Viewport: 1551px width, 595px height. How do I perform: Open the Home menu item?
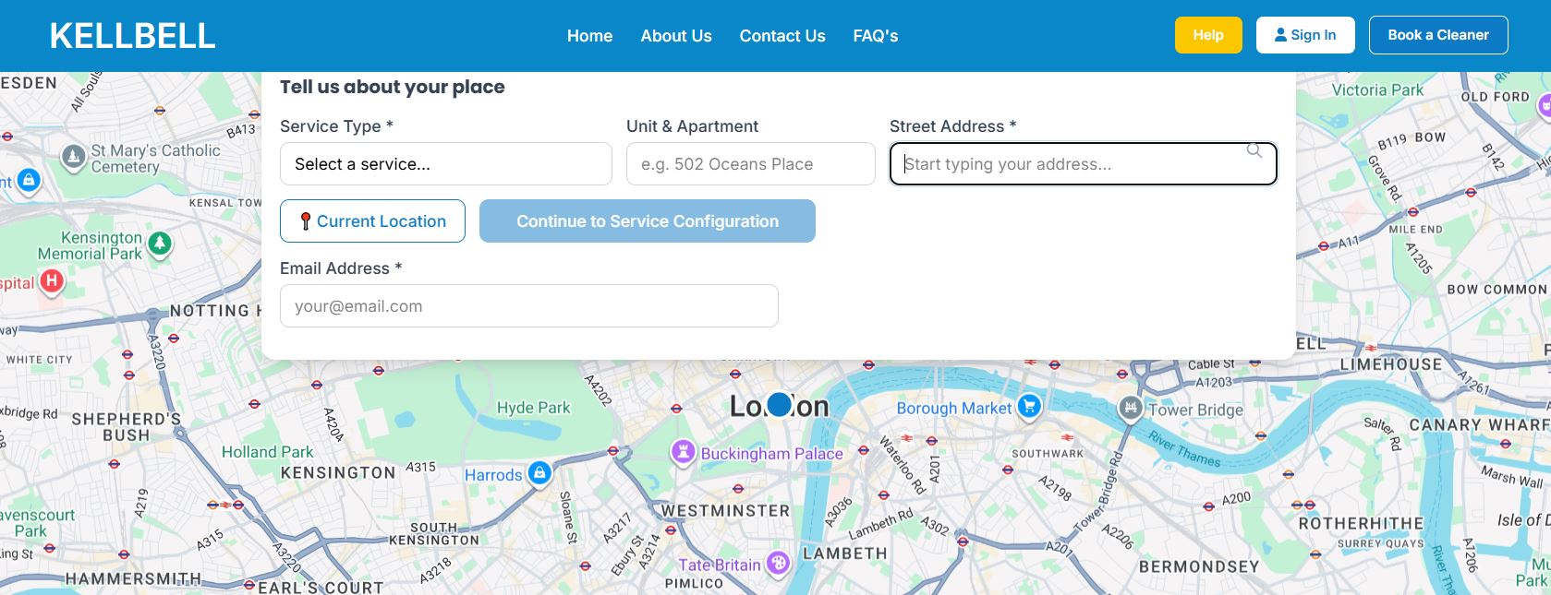coord(589,36)
